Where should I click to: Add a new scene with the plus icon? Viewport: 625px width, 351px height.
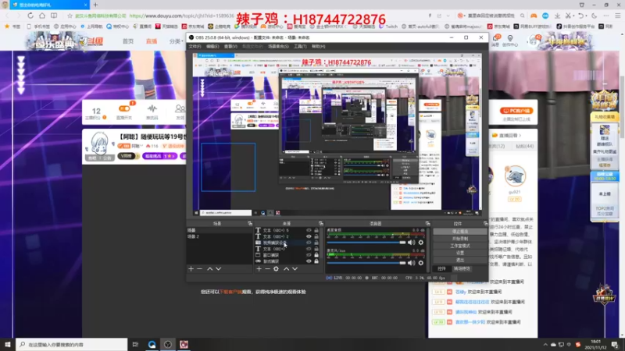point(191,269)
